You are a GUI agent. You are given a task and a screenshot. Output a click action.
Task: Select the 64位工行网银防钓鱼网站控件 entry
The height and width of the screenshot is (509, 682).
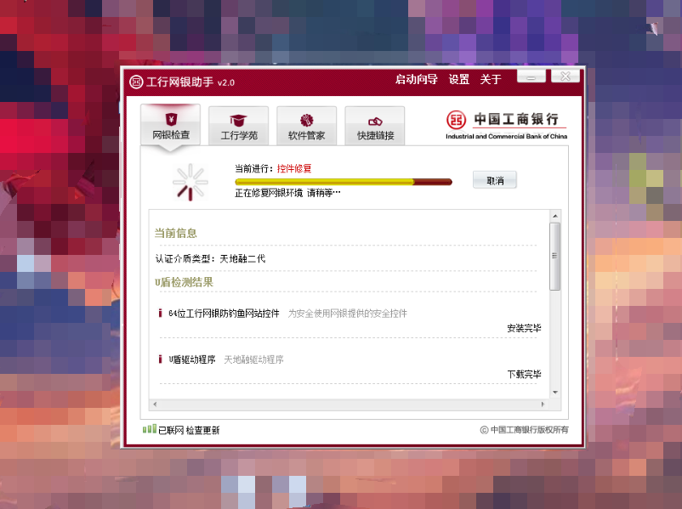click(x=224, y=314)
